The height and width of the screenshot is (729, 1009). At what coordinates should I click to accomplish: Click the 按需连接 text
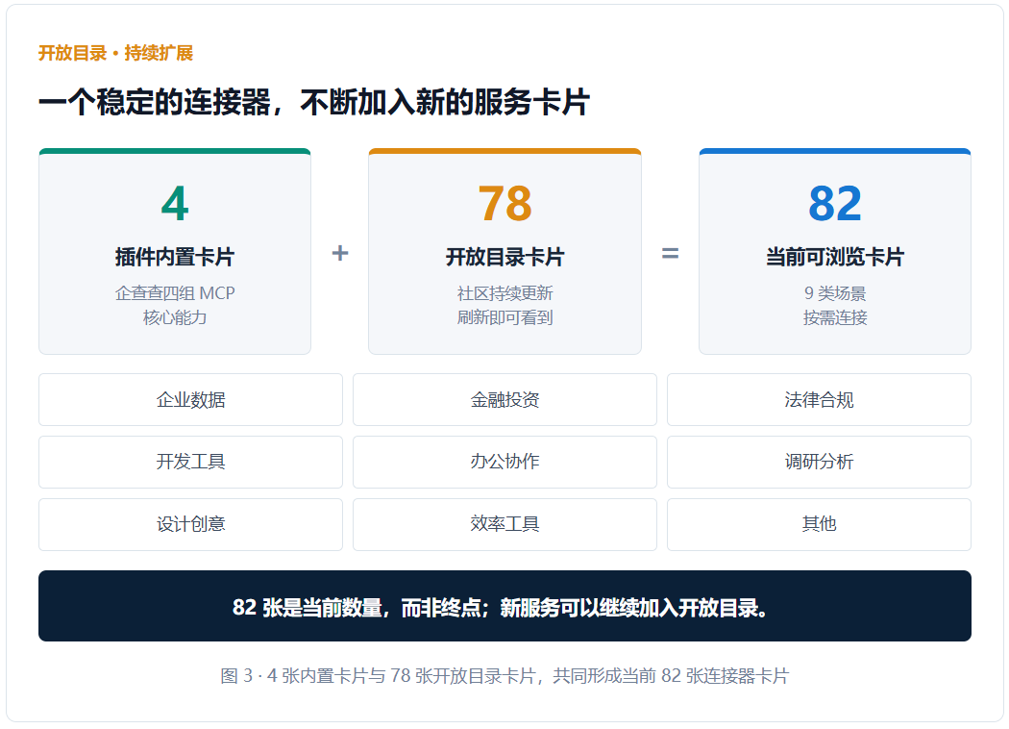click(835, 317)
